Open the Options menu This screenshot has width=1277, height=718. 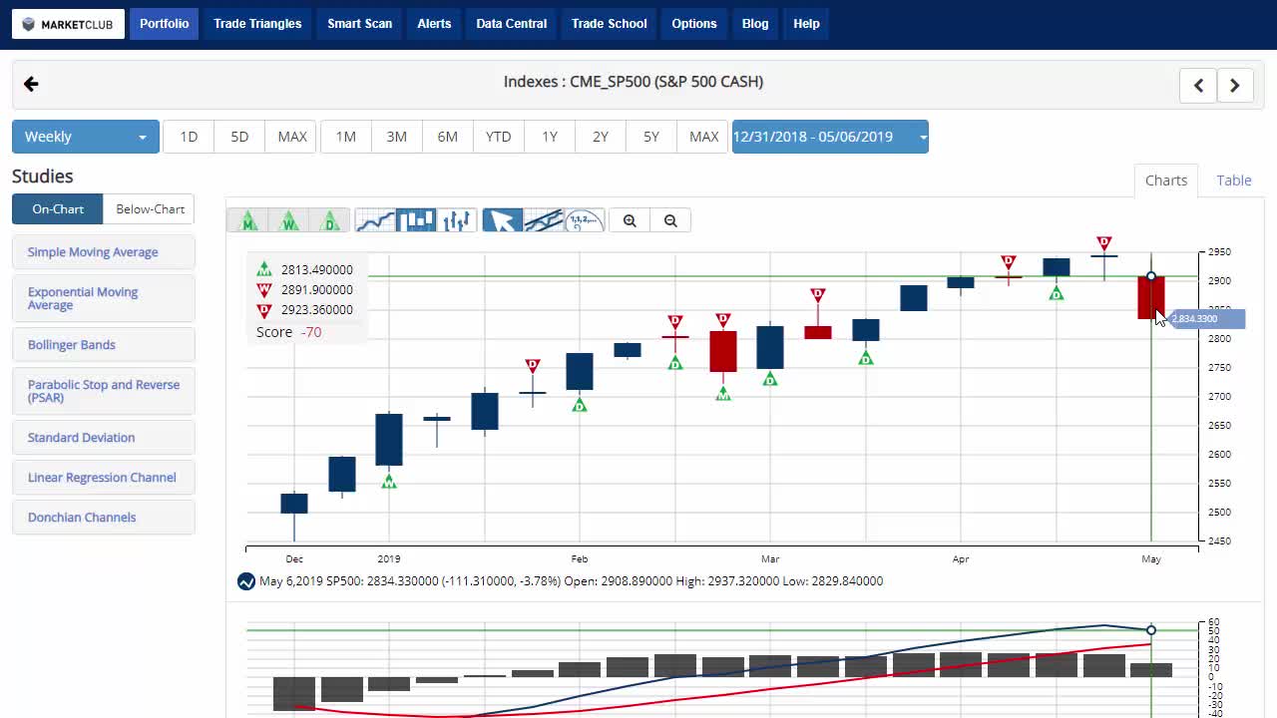point(694,24)
